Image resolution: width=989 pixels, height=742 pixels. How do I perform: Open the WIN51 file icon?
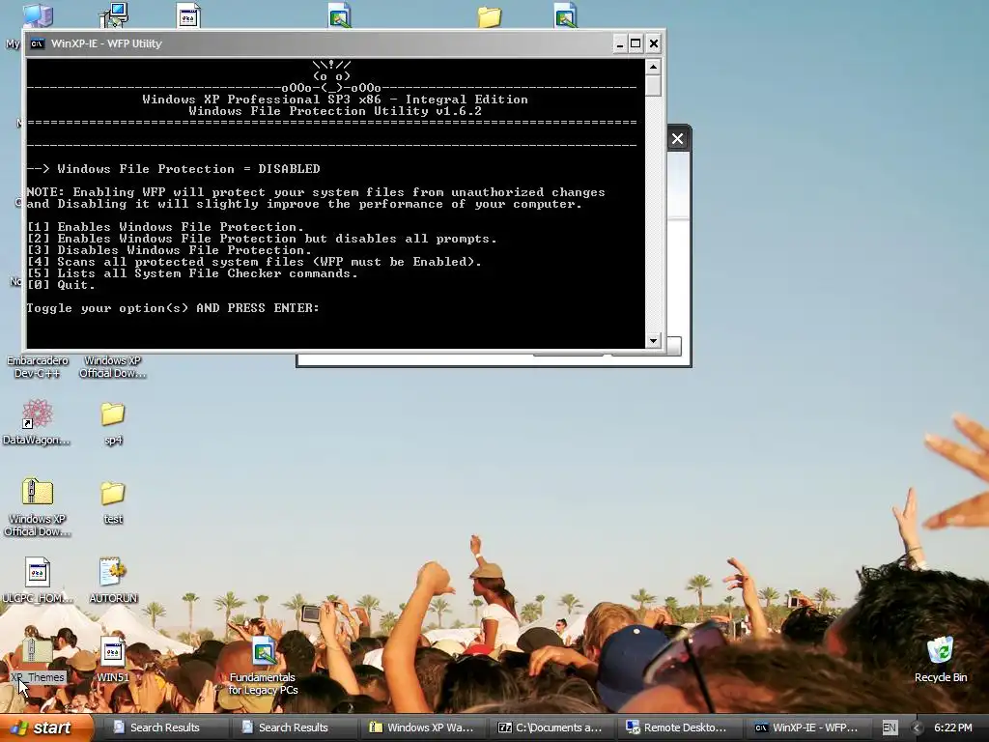coord(113,659)
